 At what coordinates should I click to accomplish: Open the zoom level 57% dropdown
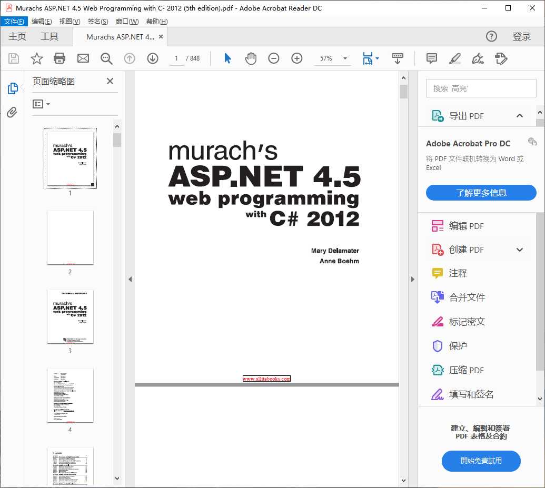(345, 58)
